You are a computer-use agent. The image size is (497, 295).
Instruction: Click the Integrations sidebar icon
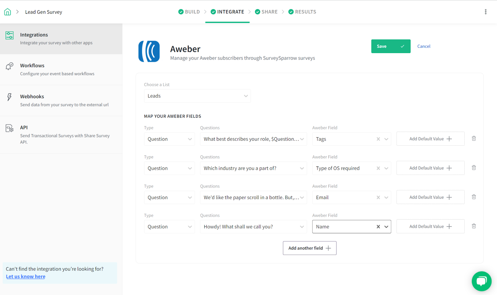pyautogui.click(x=10, y=35)
